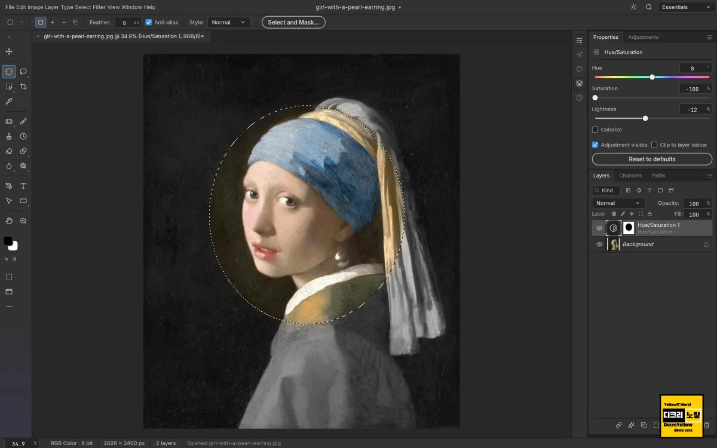Select the Move tool
The height and width of the screenshot is (448, 717).
(9, 52)
